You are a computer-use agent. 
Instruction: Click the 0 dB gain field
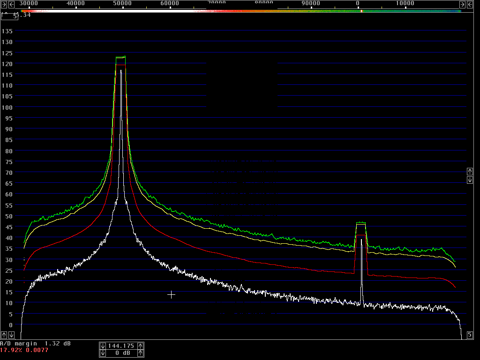pyautogui.click(x=121, y=353)
